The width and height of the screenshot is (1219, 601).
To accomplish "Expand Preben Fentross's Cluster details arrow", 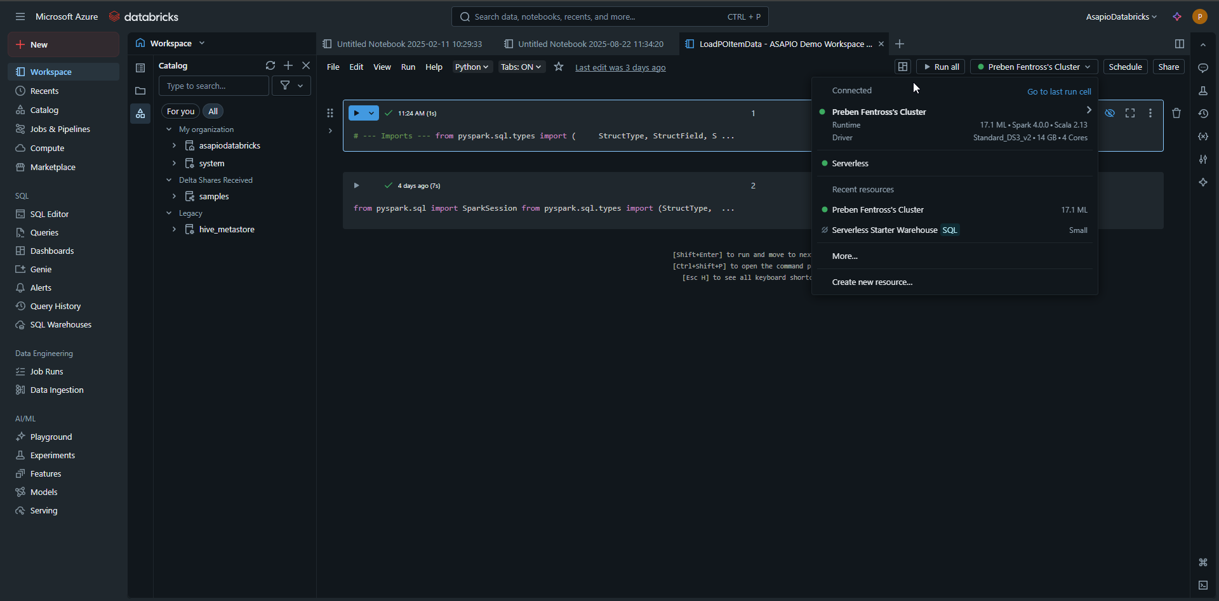I will (1089, 110).
